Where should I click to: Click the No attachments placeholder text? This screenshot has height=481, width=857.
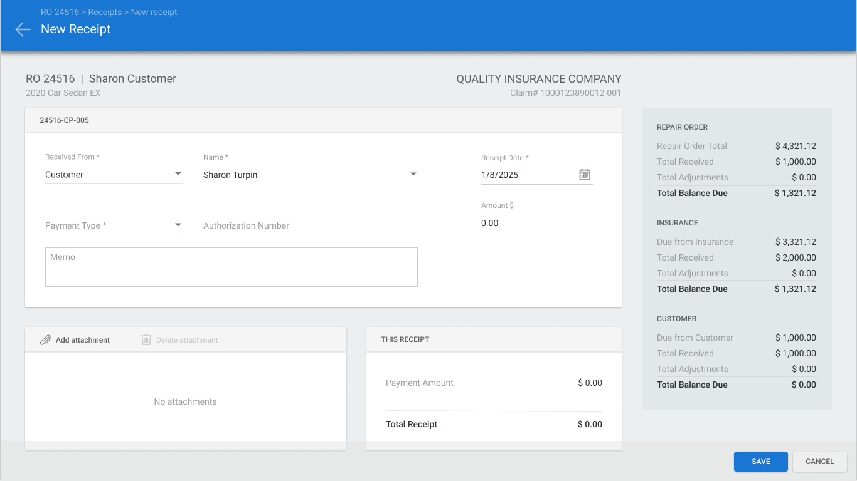(x=185, y=401)
